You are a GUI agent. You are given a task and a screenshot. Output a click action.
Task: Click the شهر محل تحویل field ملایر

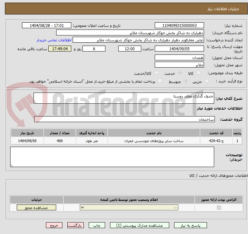click(x=179, y=65)
